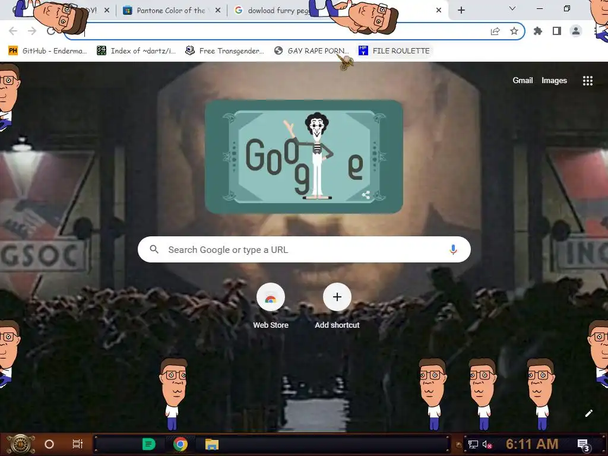This screenshot has height=456, width=608.
Task: Open the FILE ROULETTE bookmark
Action: [395, 51]
